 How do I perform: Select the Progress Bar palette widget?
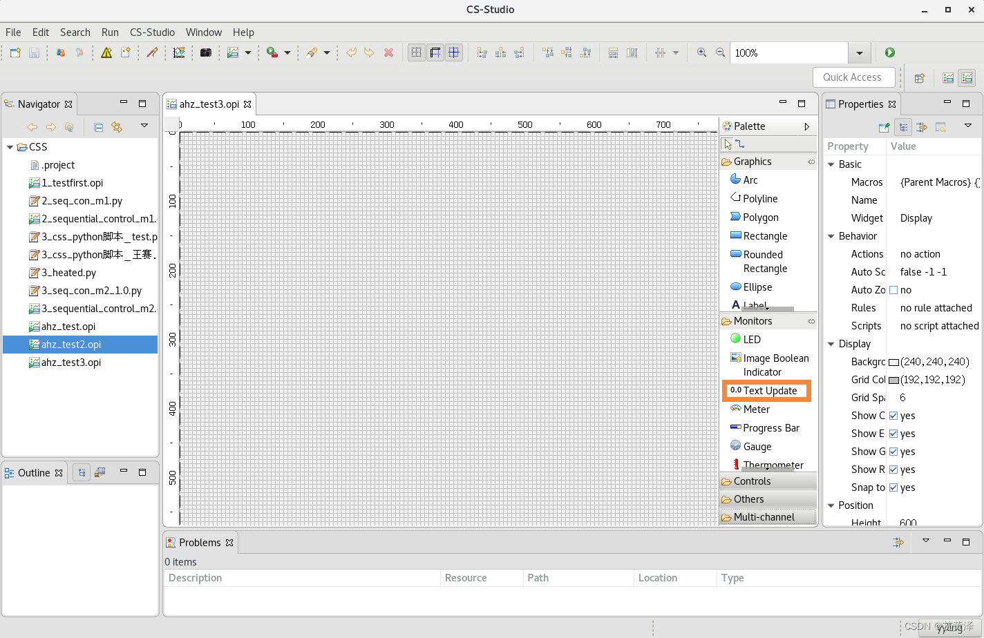coord(765,428)
